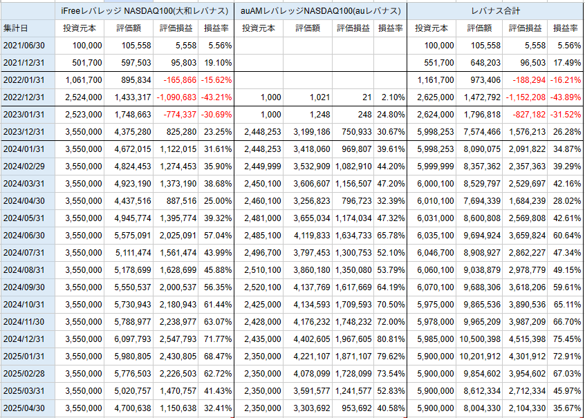Select date cell 2025/04/30
Screen dimensions: 585x418
coord(28,408)
